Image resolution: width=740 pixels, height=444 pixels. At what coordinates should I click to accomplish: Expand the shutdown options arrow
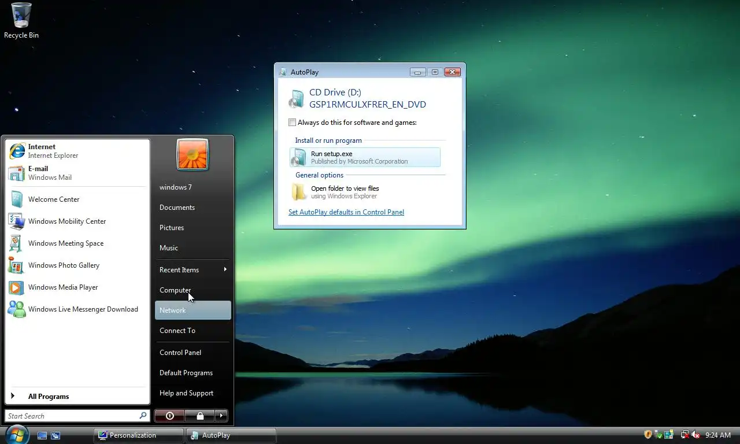[221, 416]
